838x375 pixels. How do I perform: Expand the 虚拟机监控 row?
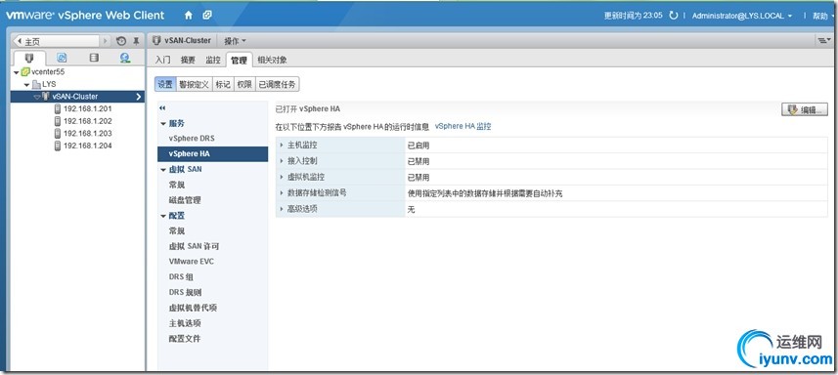click(x=283, y=177)
